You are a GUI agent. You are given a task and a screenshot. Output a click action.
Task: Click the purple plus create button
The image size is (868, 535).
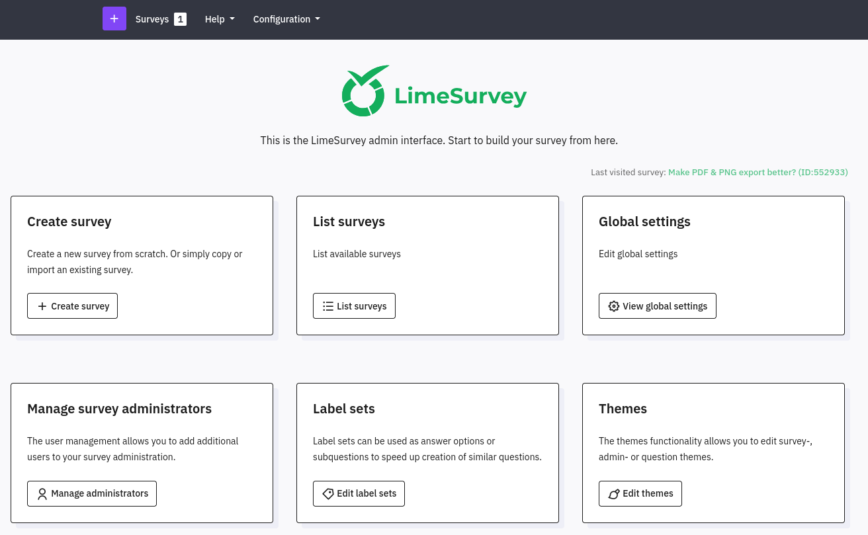pyautogui.click(x=114, y=19)
